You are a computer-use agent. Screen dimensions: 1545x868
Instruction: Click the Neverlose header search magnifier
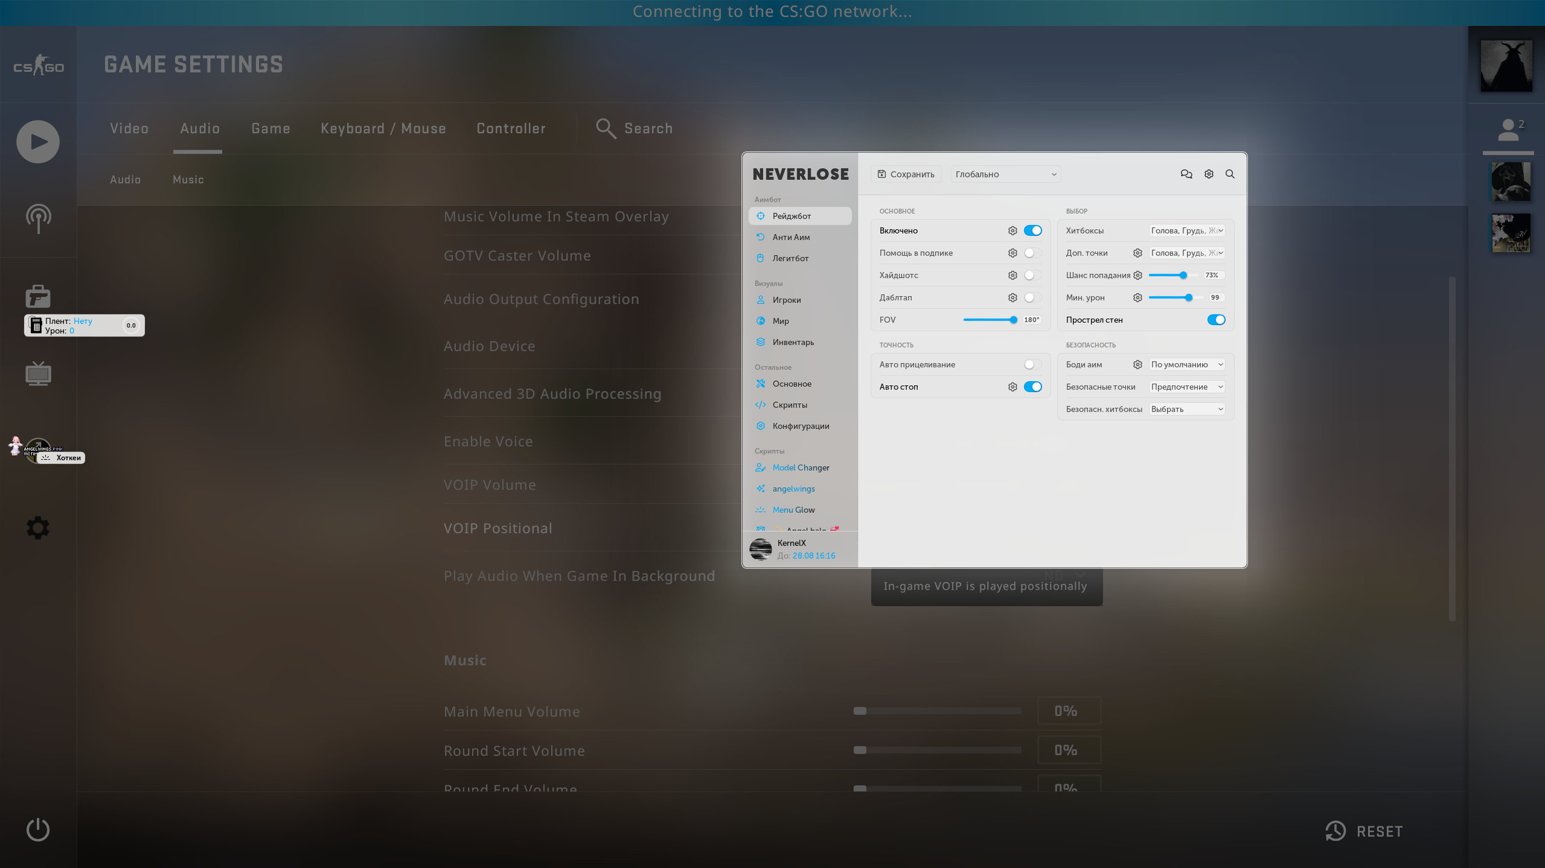click(x=1230, y=174)
